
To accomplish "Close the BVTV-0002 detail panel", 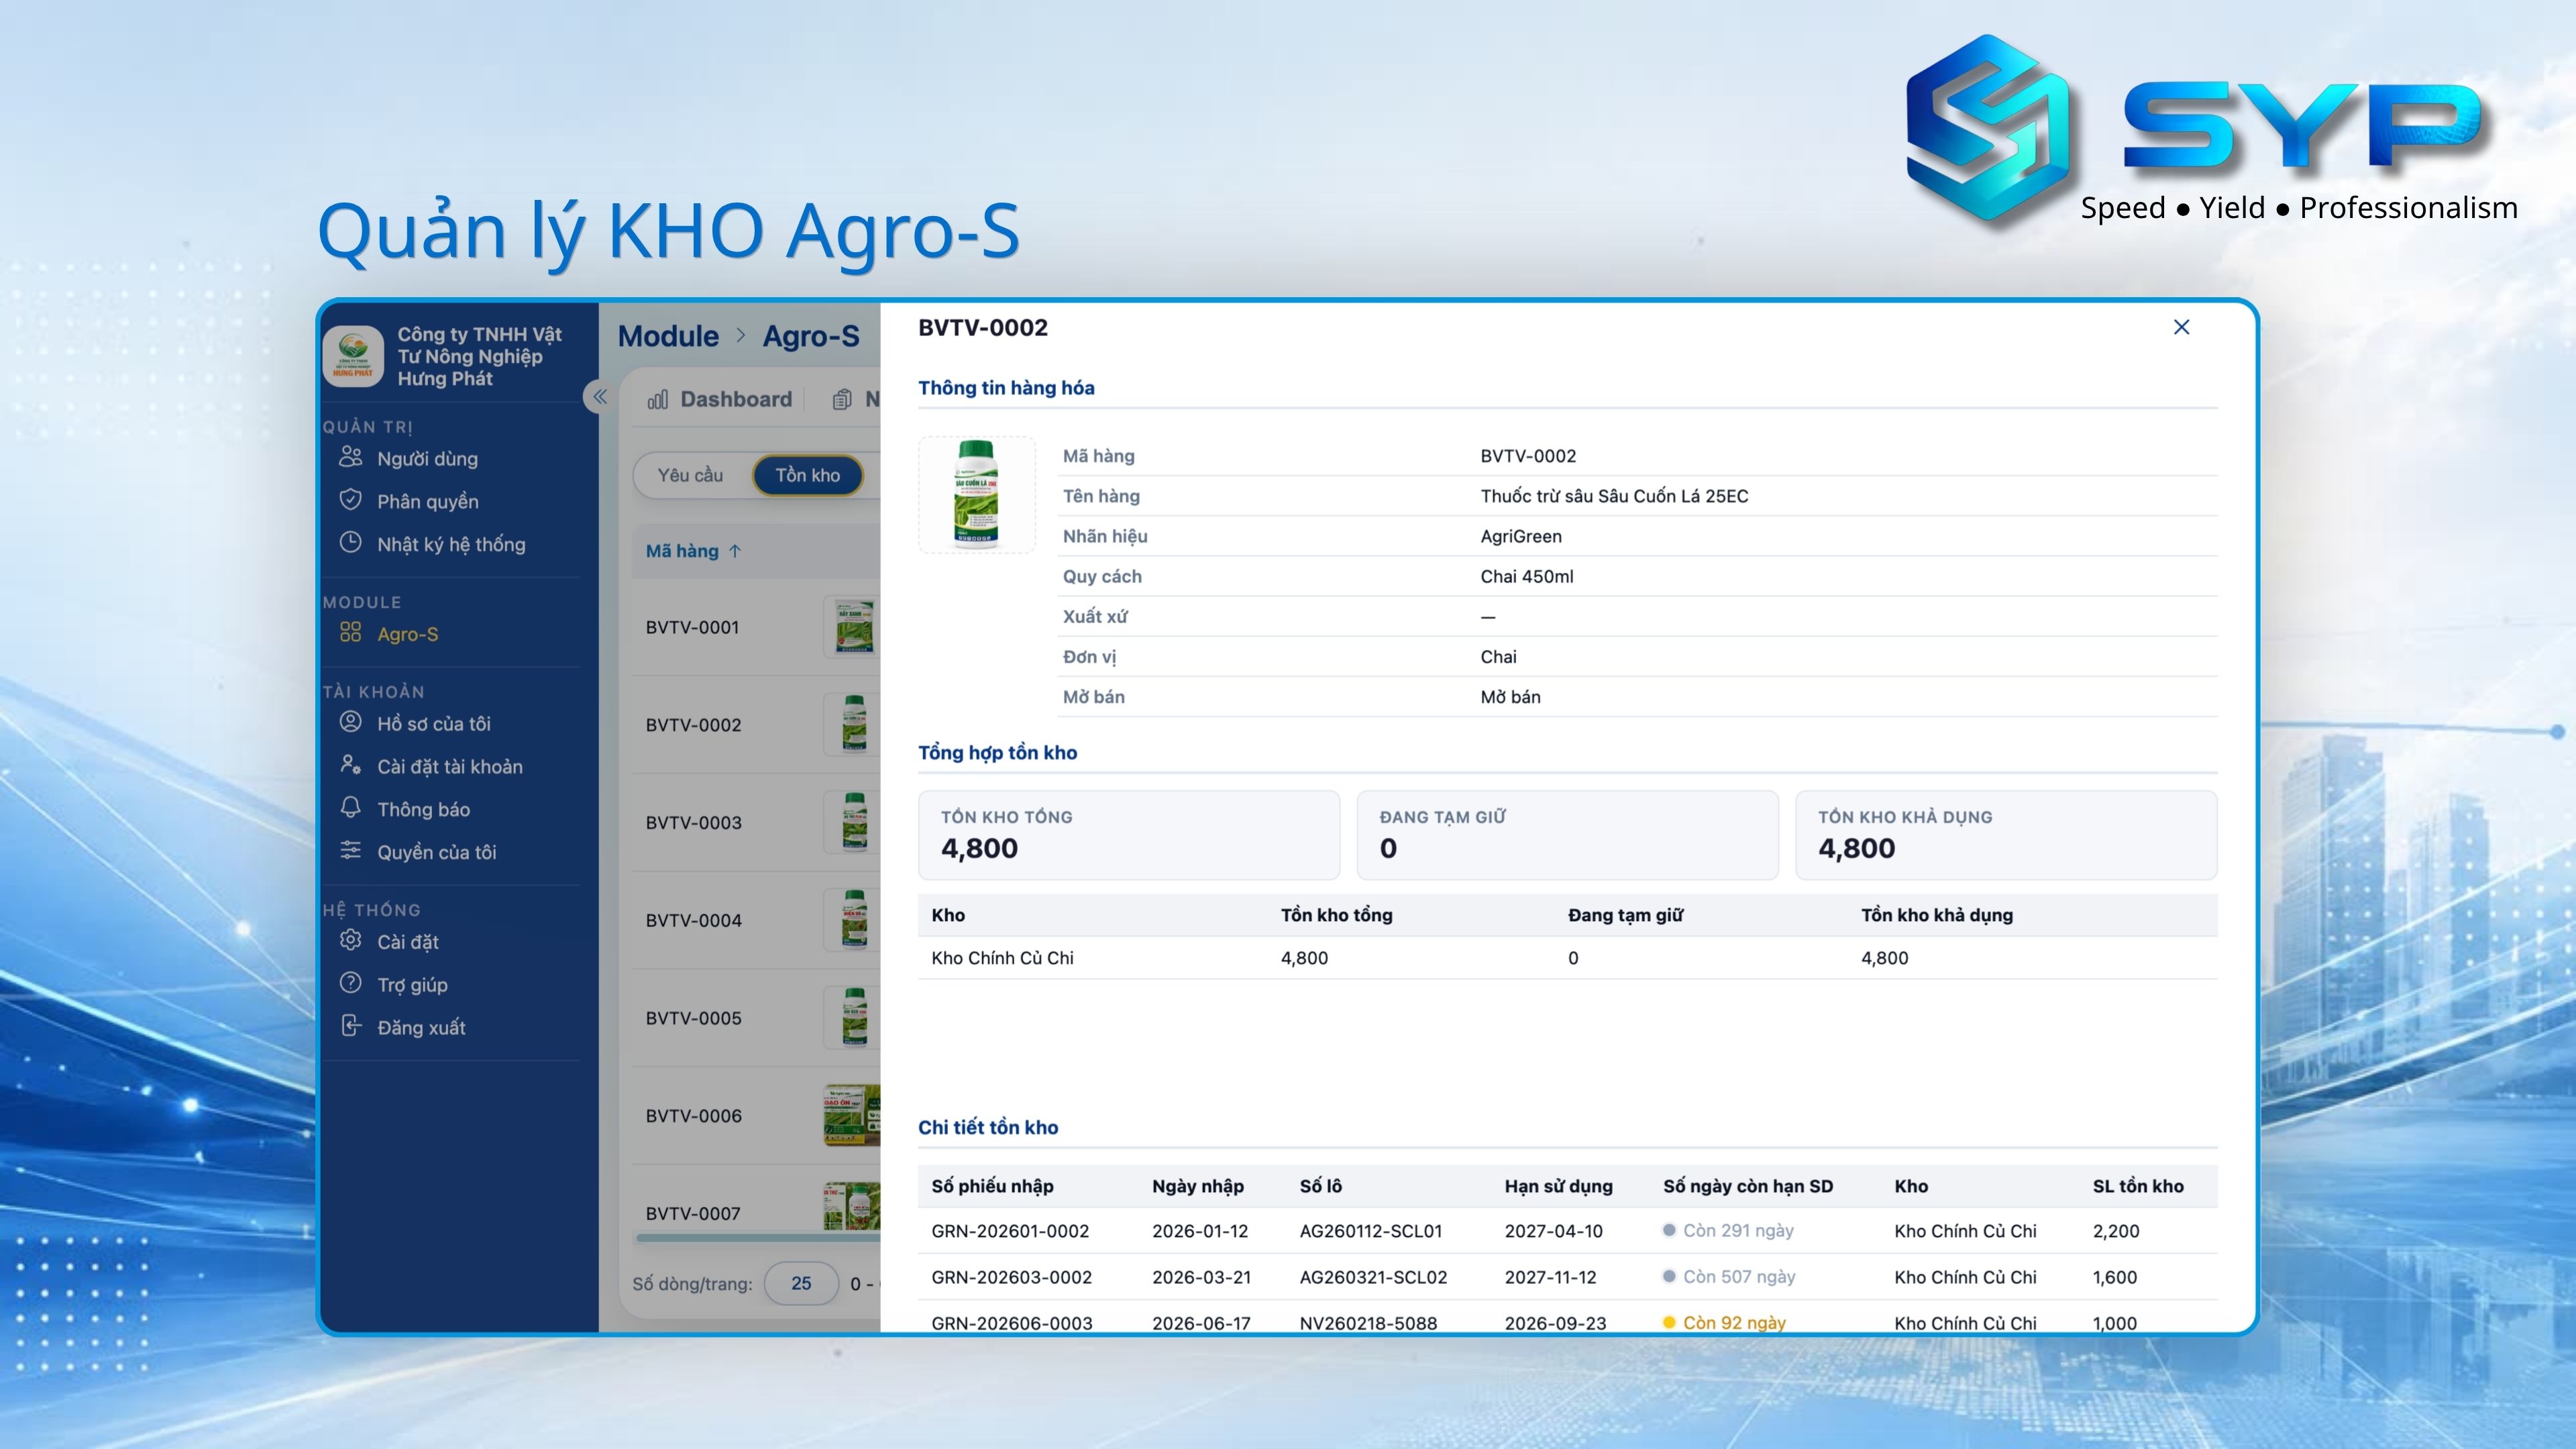I will pyautogui.click(x=2181, y=327).
